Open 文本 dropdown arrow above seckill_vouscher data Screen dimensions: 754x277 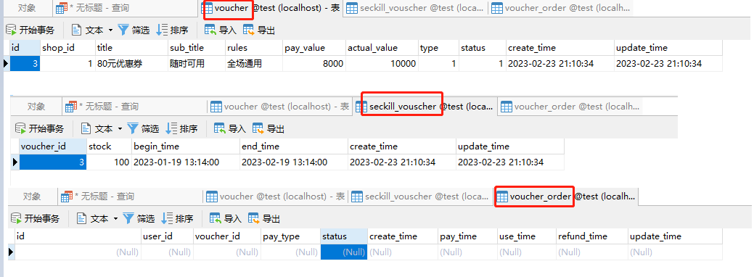120,129
